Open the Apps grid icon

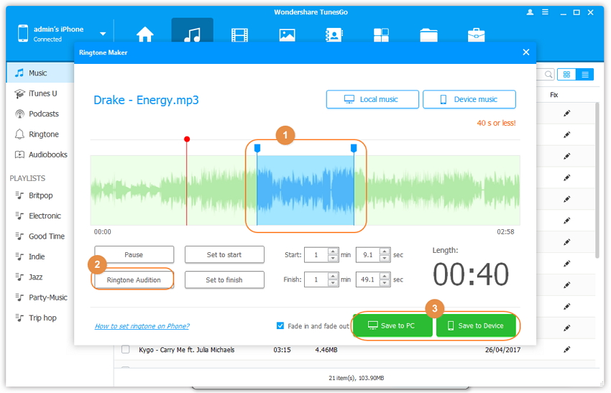pyautogui.click(x=381, y=34)
